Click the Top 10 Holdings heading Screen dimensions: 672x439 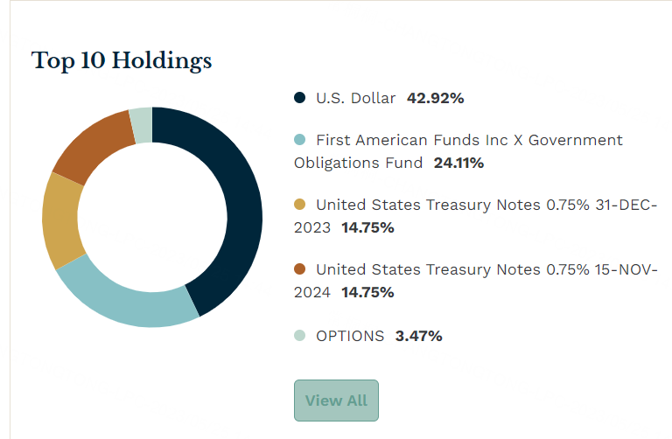122,61
